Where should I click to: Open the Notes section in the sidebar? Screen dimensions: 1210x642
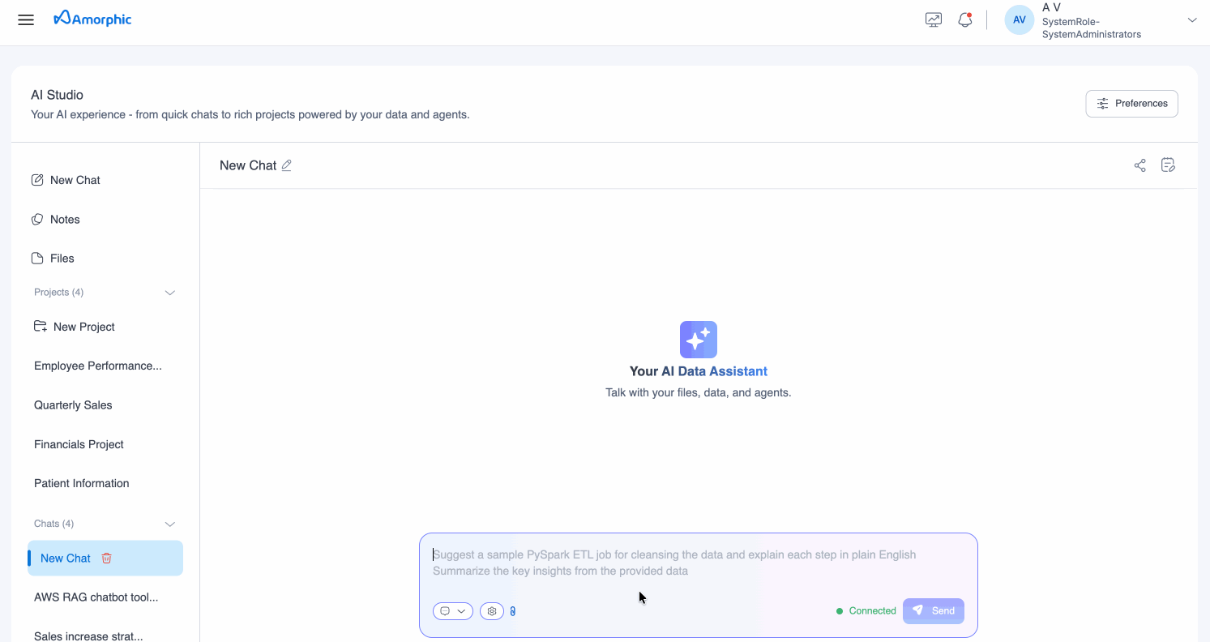coord(65,219)
